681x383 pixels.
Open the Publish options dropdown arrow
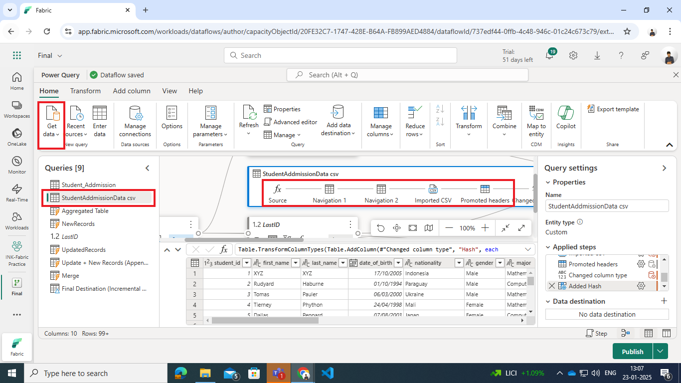click(x=660, y=351)
